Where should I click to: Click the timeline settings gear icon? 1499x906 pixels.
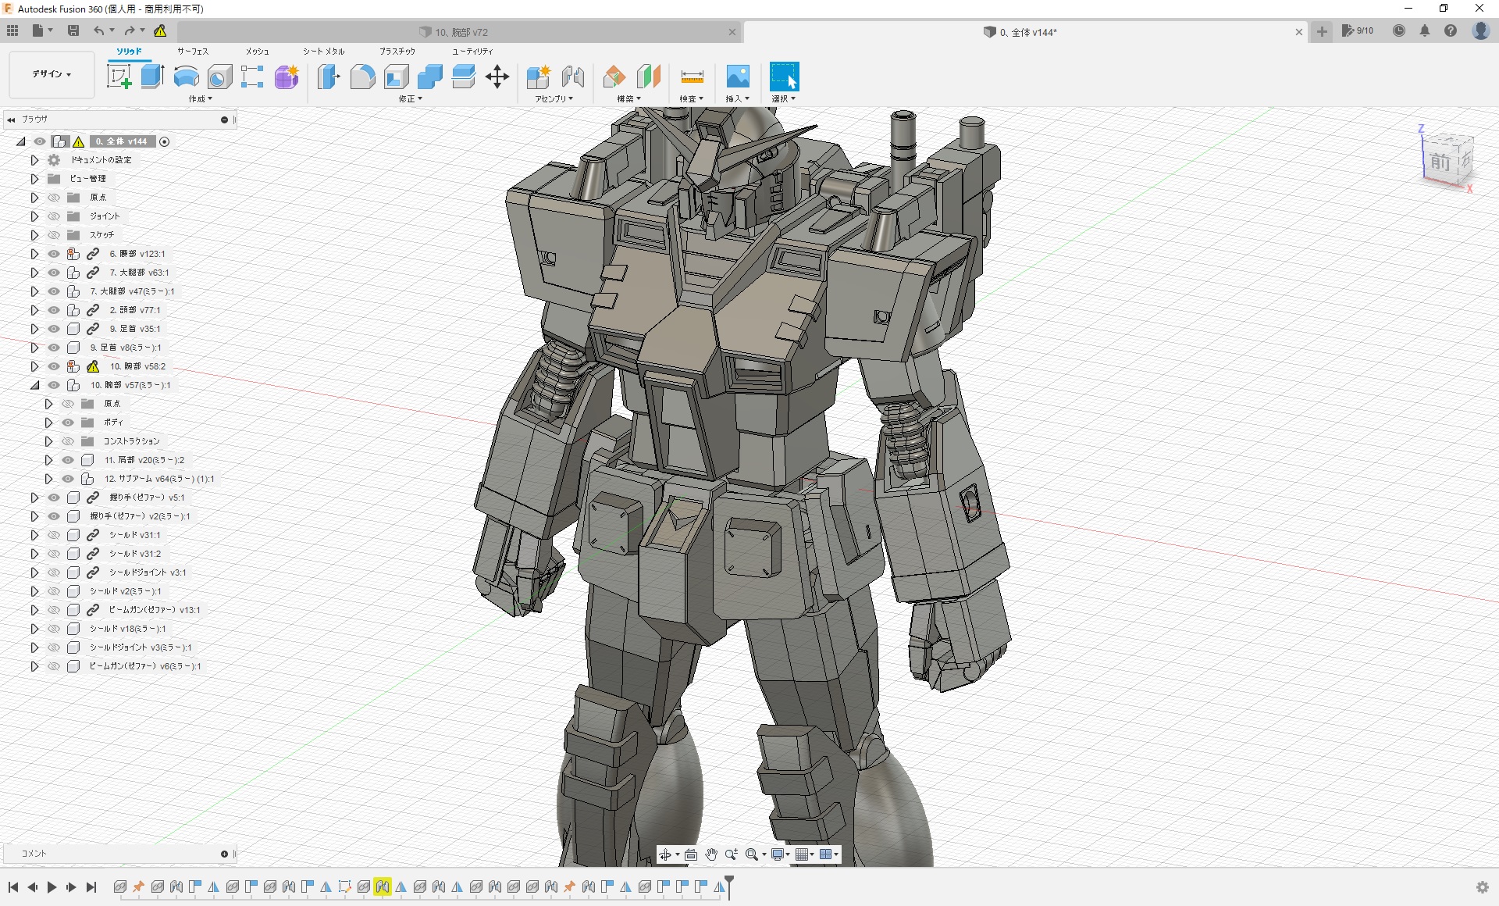pyautogui.click(x=1482, y=887)
